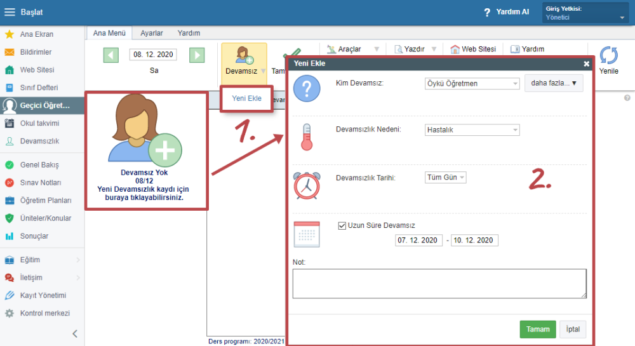635x346 pixels.
Task: Click the Başlat label
Action: tap(32, 12)
